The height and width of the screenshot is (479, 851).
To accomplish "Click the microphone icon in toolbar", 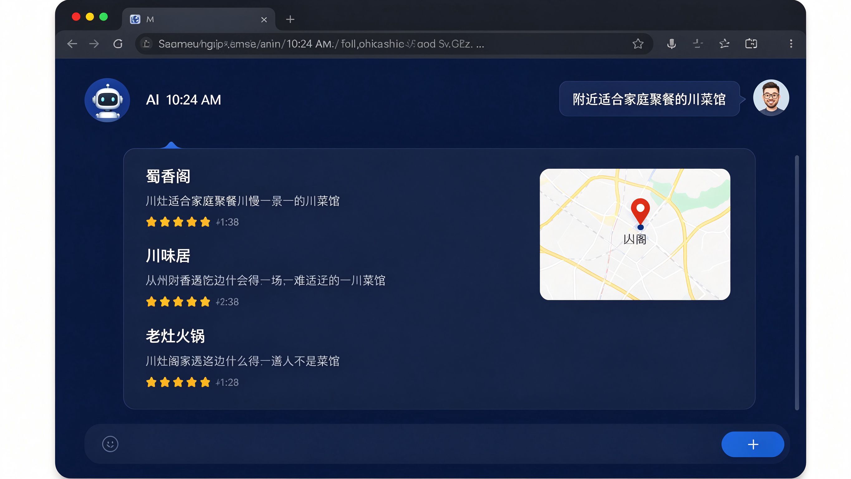I will 671,44.
